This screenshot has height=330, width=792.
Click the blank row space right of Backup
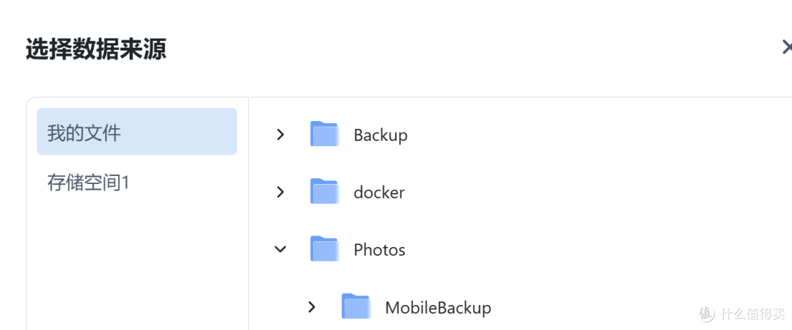(x=596, y=135)
